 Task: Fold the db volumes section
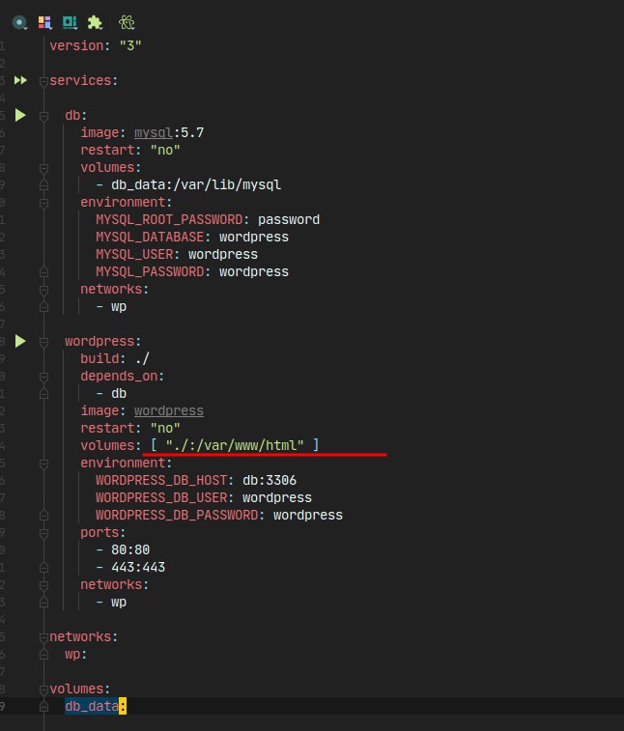point(43,168)
